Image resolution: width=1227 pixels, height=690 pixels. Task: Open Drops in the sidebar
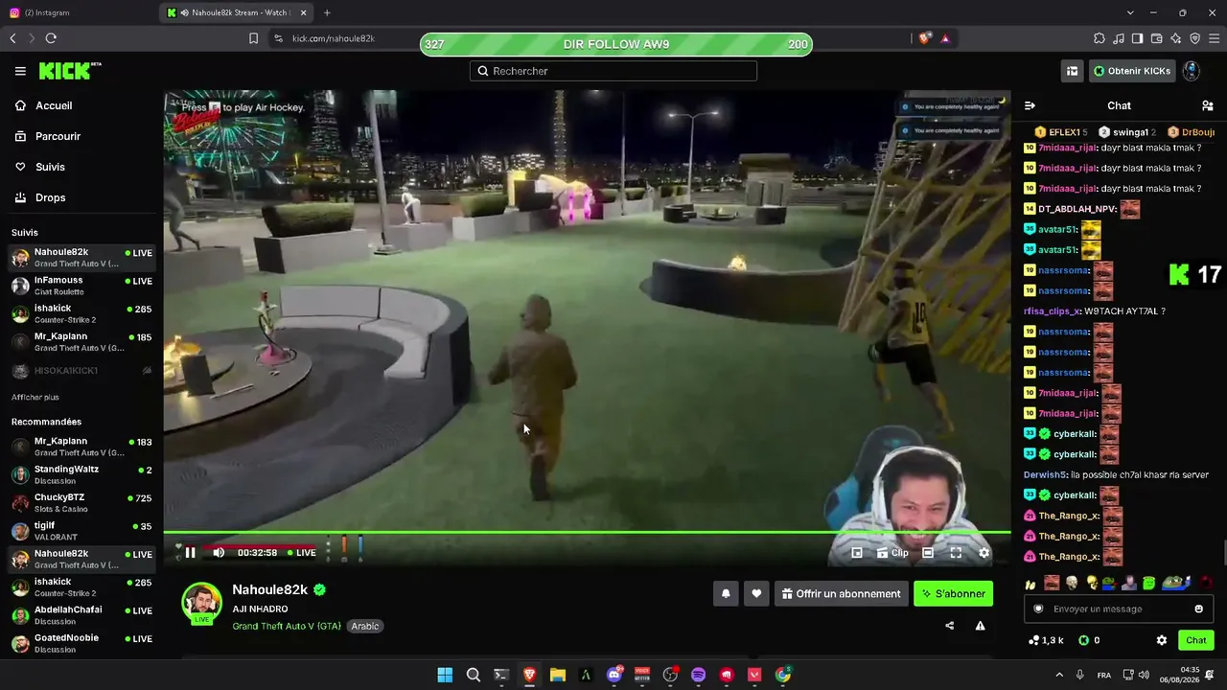[81, 197]
